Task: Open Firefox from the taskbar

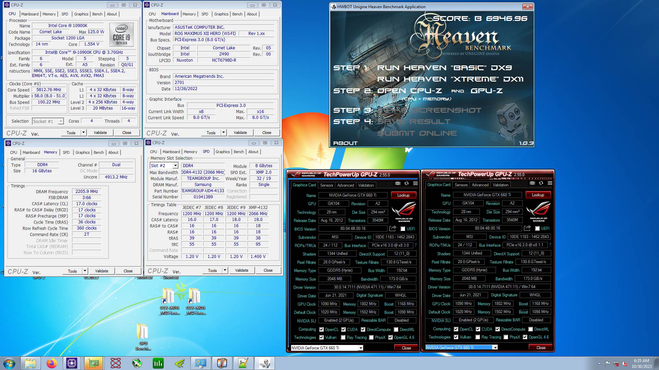Action: [52, 363]
